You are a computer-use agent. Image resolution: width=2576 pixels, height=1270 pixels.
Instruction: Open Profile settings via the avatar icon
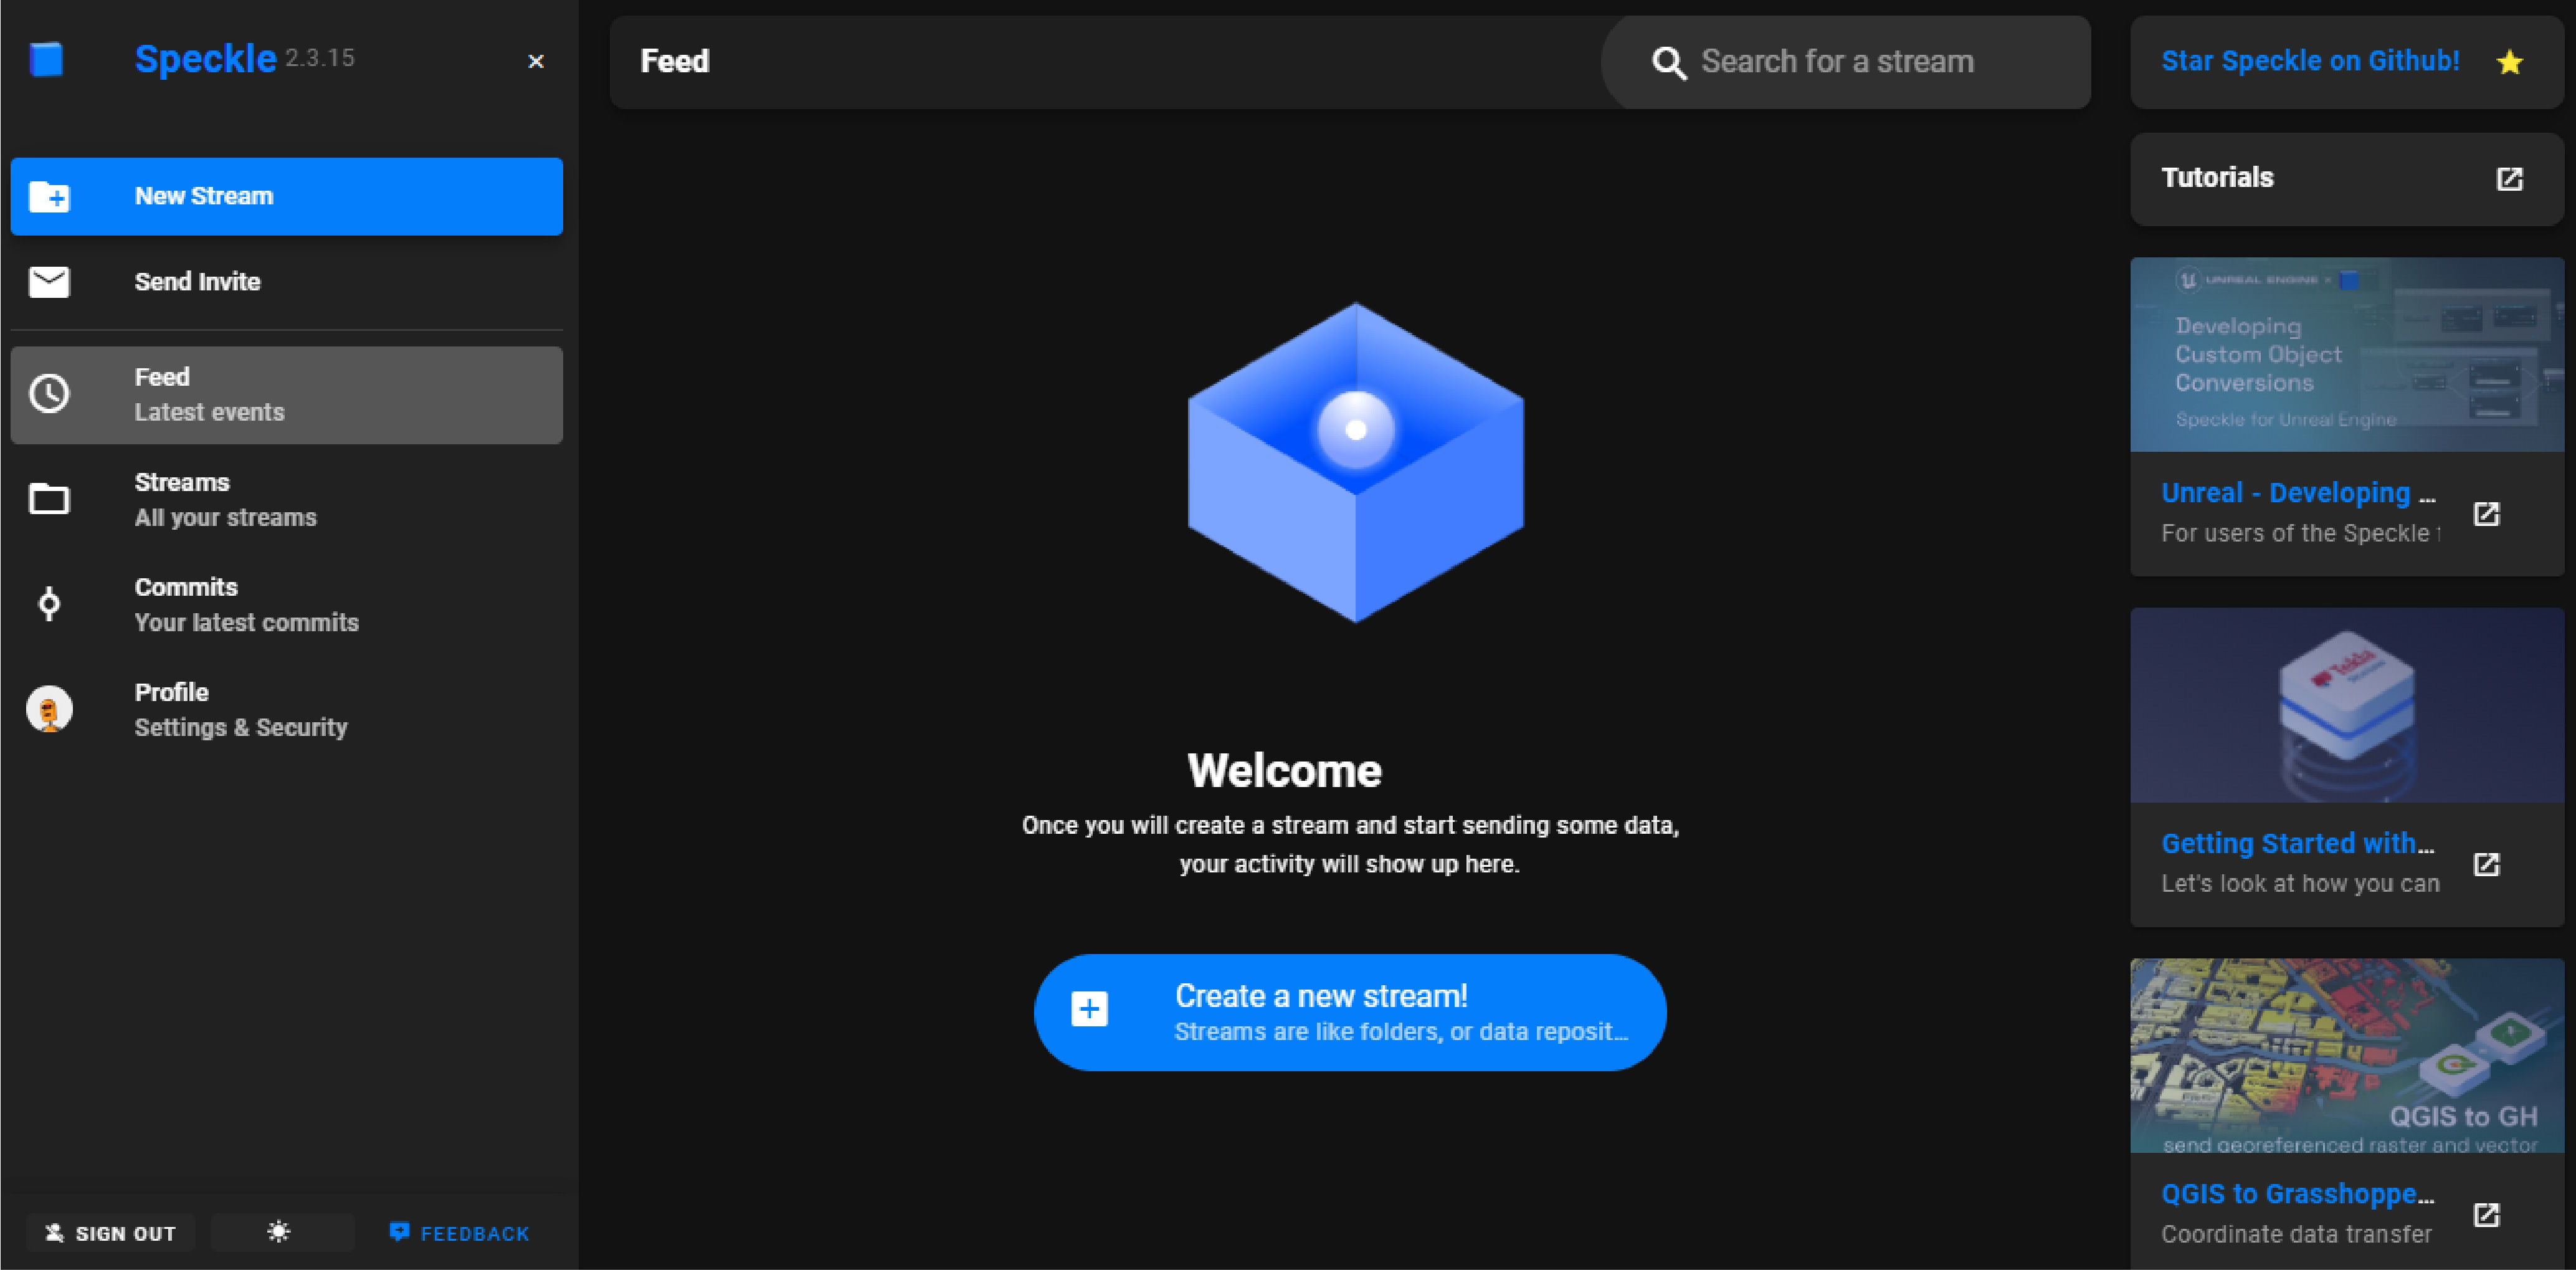tap(49, 709)
